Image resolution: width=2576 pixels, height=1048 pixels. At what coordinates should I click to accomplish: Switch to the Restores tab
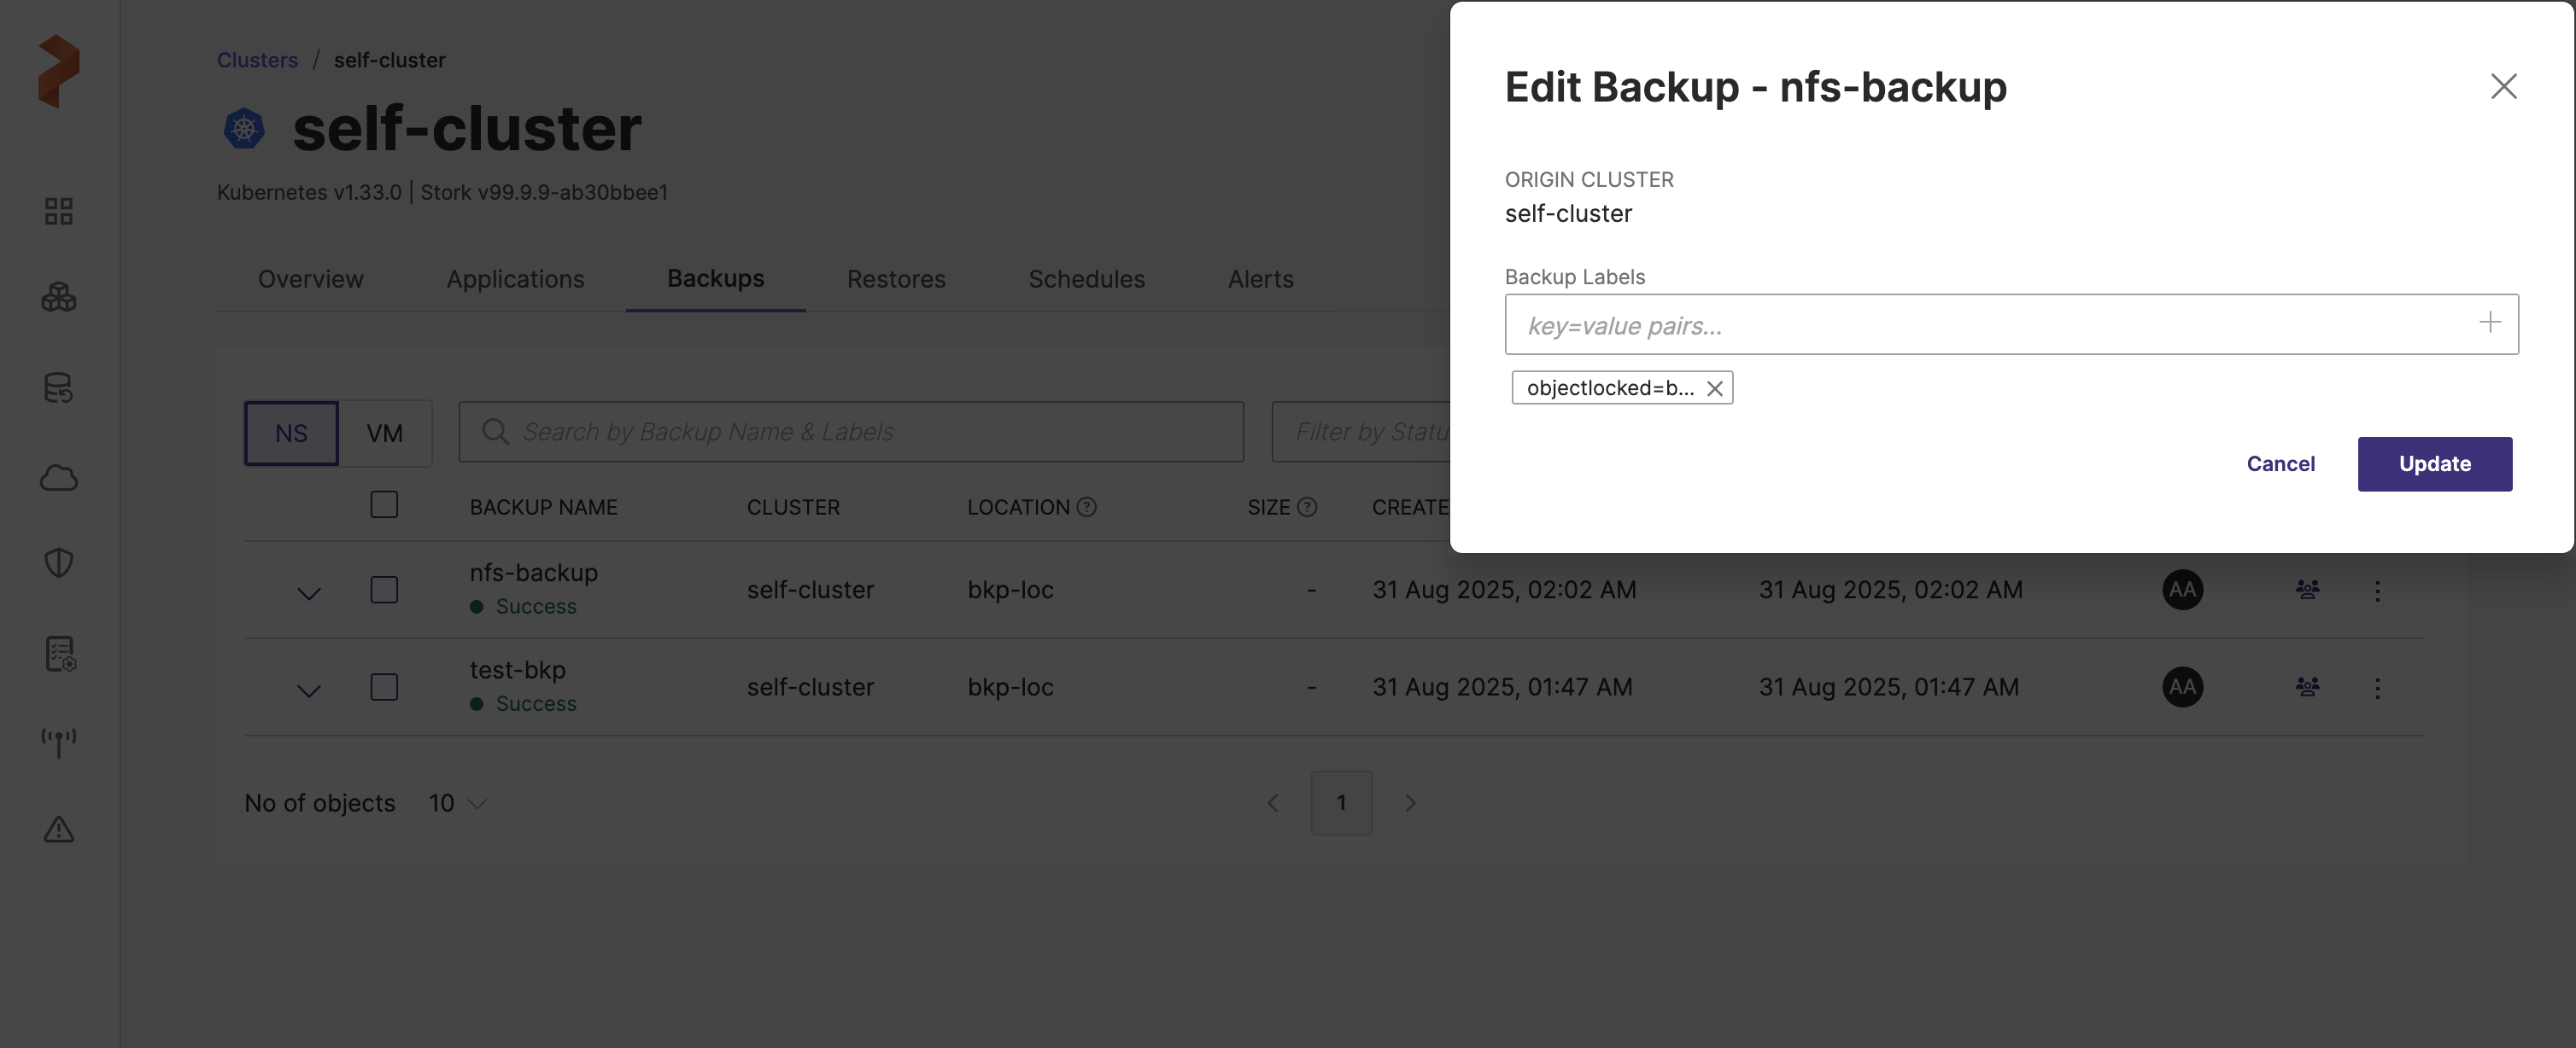click(x=896, y=279)
